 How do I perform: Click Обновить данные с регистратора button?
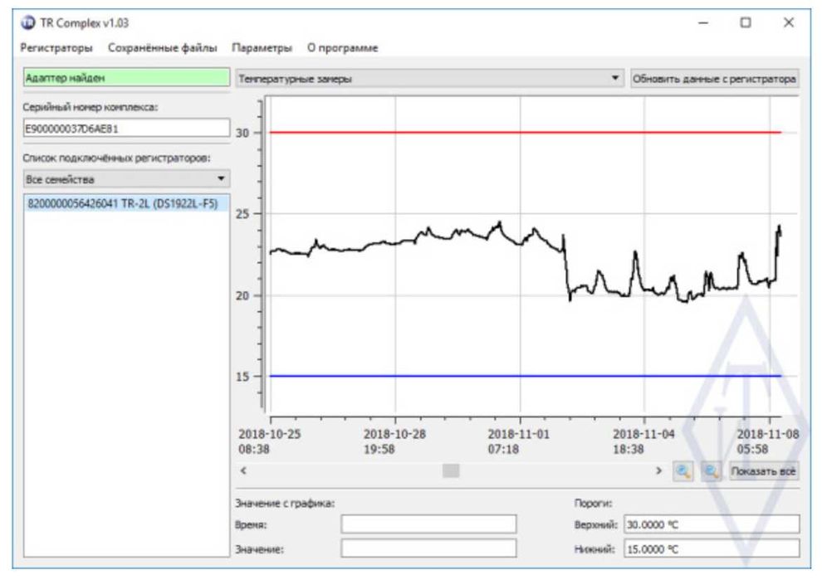click(x=715, y=79)
